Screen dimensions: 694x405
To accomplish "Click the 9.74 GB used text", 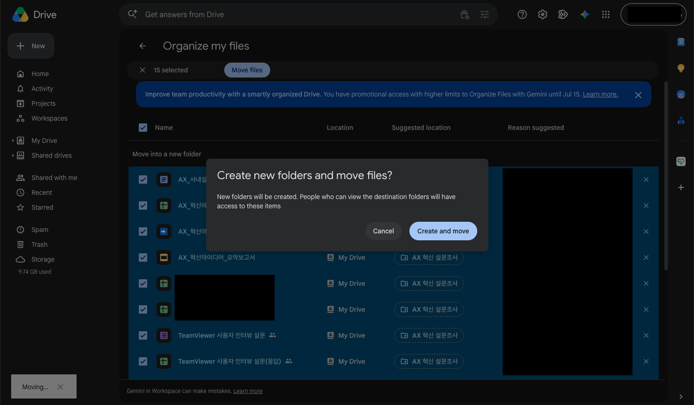I will pos(35,272).
